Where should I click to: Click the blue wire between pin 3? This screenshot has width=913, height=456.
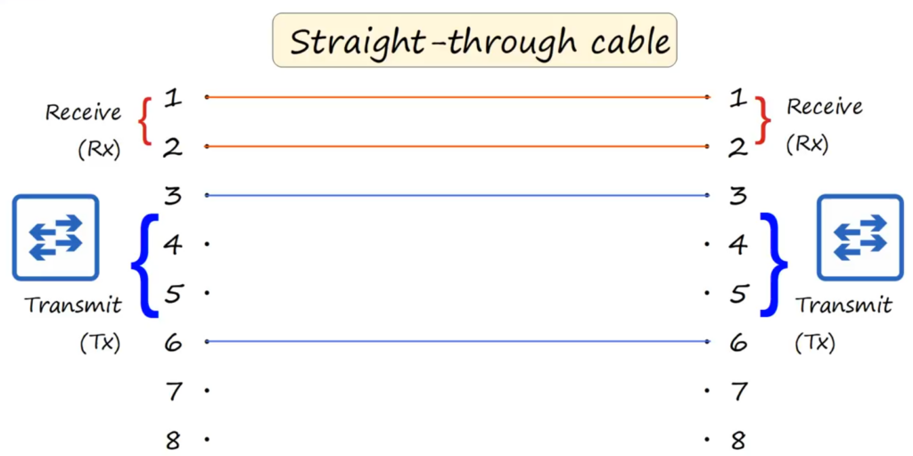(x=457, y=195)
